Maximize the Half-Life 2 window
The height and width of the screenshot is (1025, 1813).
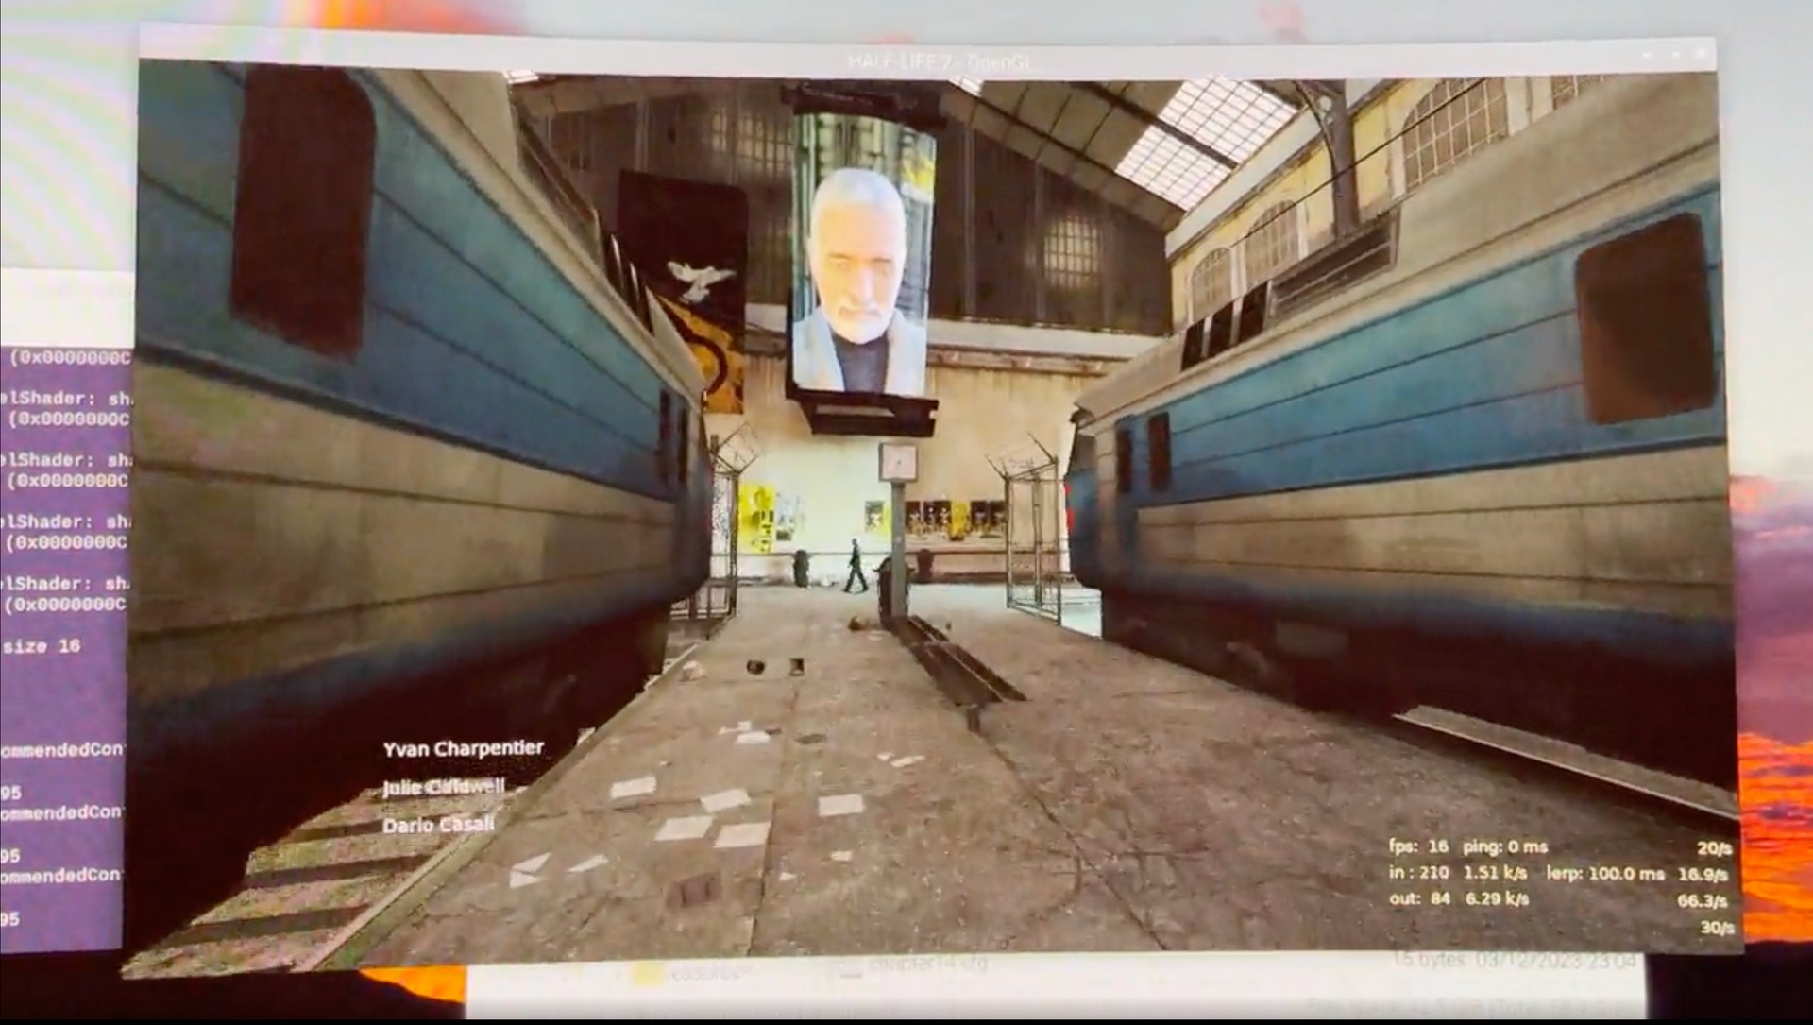1677,56
